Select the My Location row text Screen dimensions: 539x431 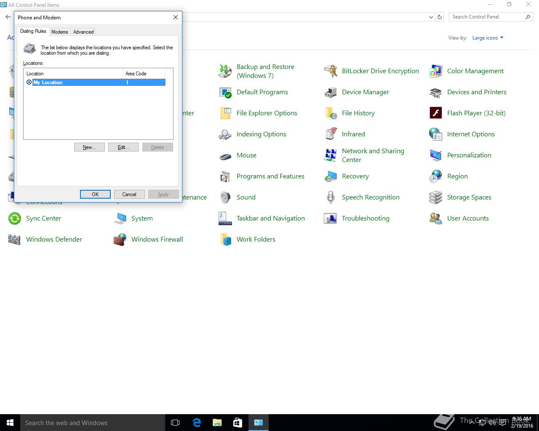pyautogui.click(x=48, y=82)
